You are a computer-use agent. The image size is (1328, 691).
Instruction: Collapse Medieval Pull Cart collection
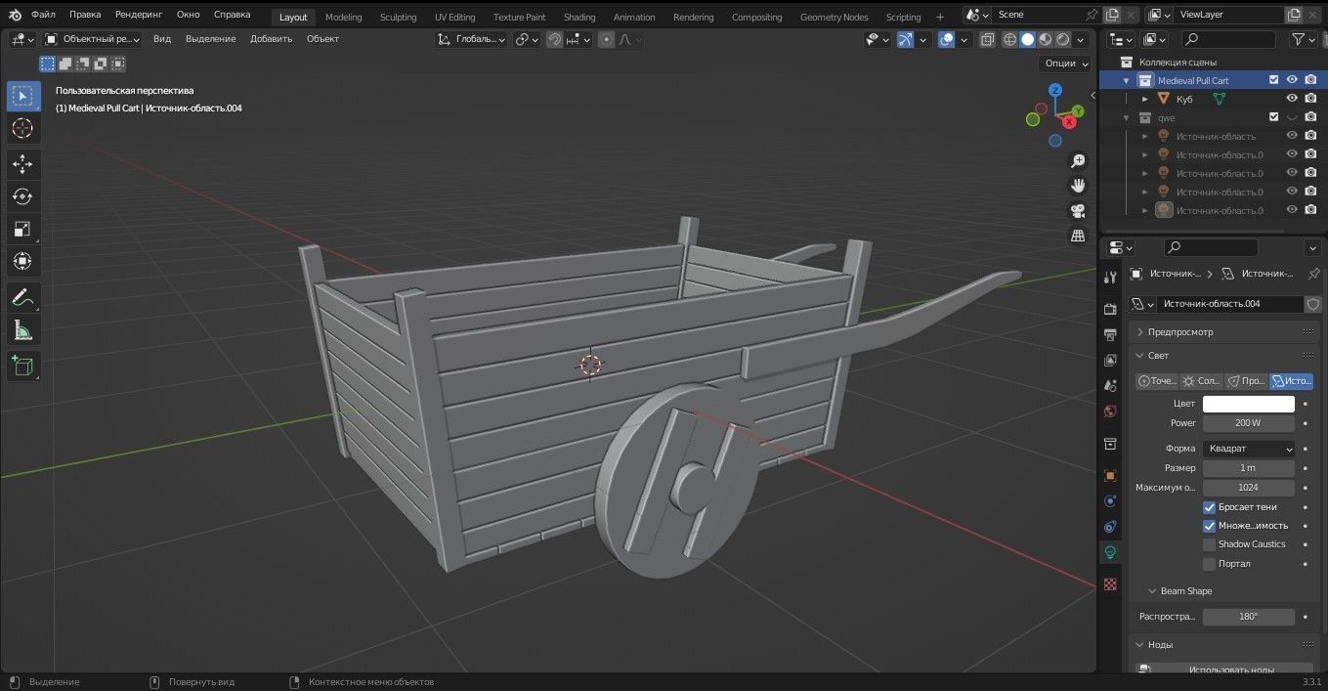[1127, 80]
